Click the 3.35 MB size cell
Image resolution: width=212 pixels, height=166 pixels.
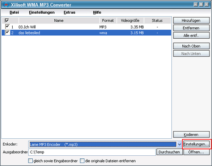click(x=137, y=27)
